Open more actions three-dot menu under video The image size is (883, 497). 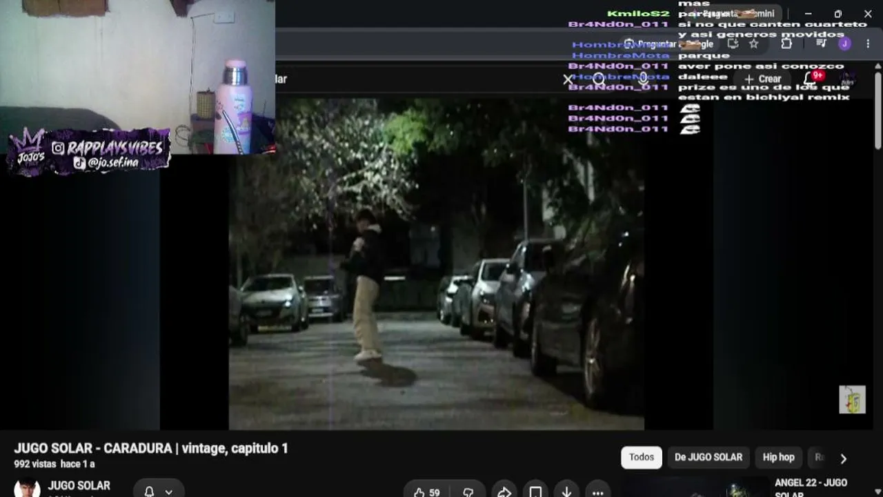[597, 492]
